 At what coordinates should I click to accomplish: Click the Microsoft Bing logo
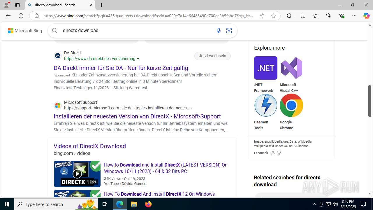click(25, 31)
